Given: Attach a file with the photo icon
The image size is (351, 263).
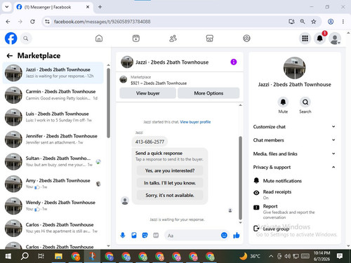Looking at the screenshot, I should point(134,235).
